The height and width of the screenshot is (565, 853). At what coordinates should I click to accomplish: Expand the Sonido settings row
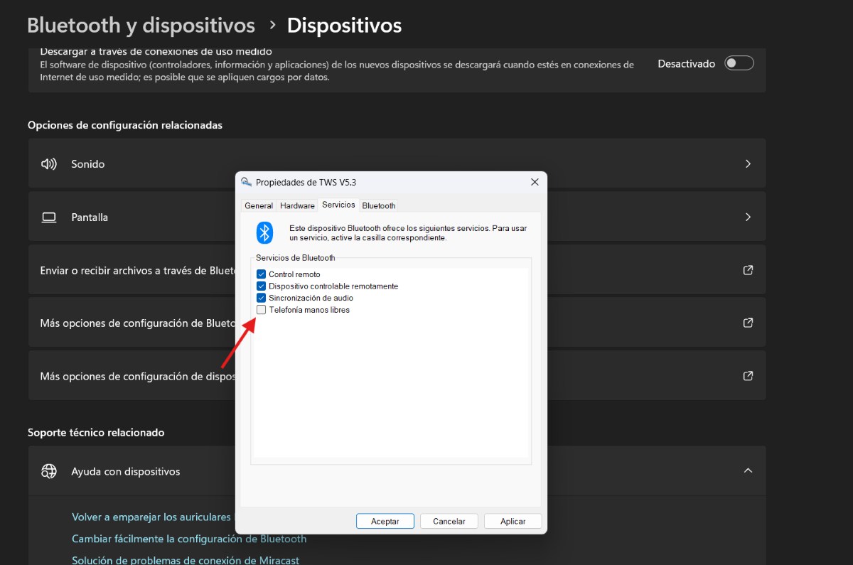(748, 163)
